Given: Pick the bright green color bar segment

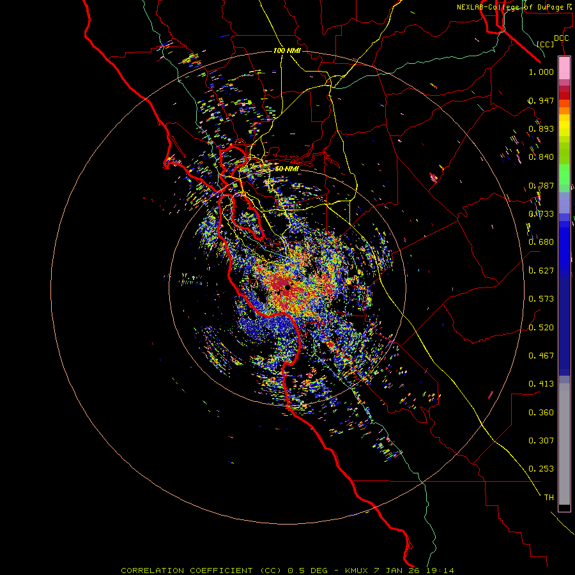Looking at the screenshot, I should (564, 174).
